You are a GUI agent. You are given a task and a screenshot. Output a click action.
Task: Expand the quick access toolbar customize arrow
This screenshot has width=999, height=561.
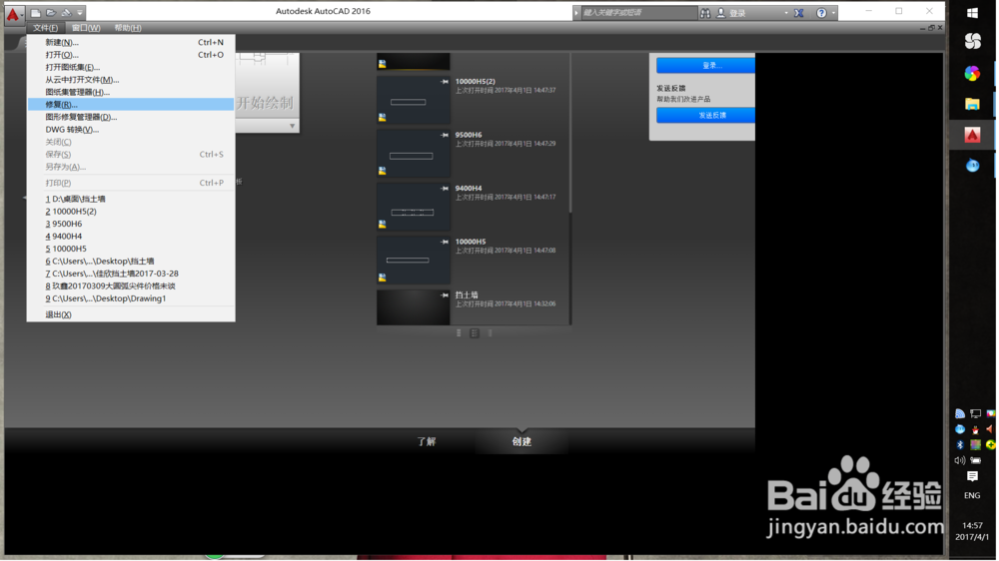point(80,13)
